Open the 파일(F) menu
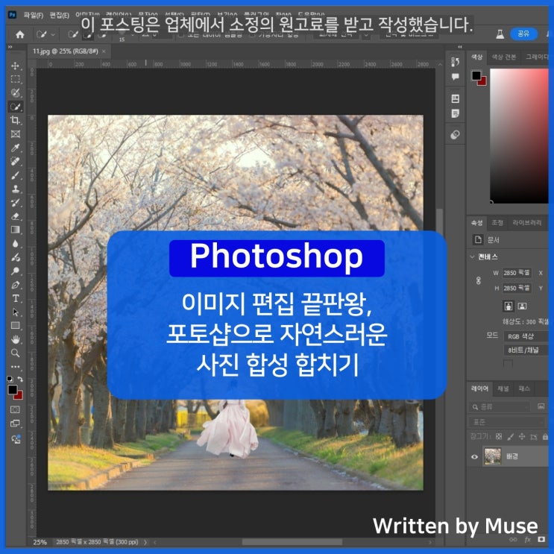The image size is (554, 554). click(34, 16)
